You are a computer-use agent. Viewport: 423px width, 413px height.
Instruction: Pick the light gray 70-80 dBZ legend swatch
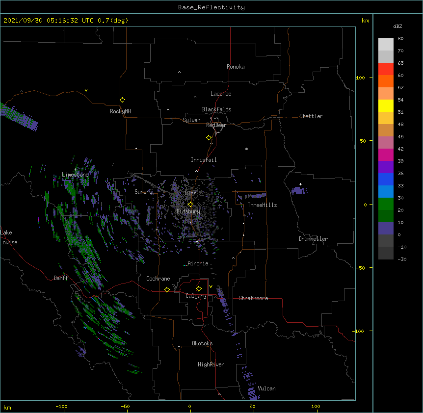pyautogui.click(x=386, y=45)
